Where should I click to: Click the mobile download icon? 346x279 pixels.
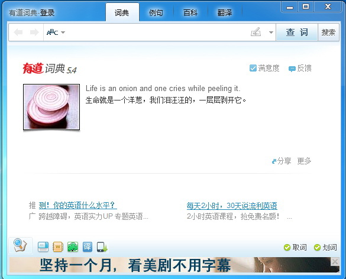[102, 247]
